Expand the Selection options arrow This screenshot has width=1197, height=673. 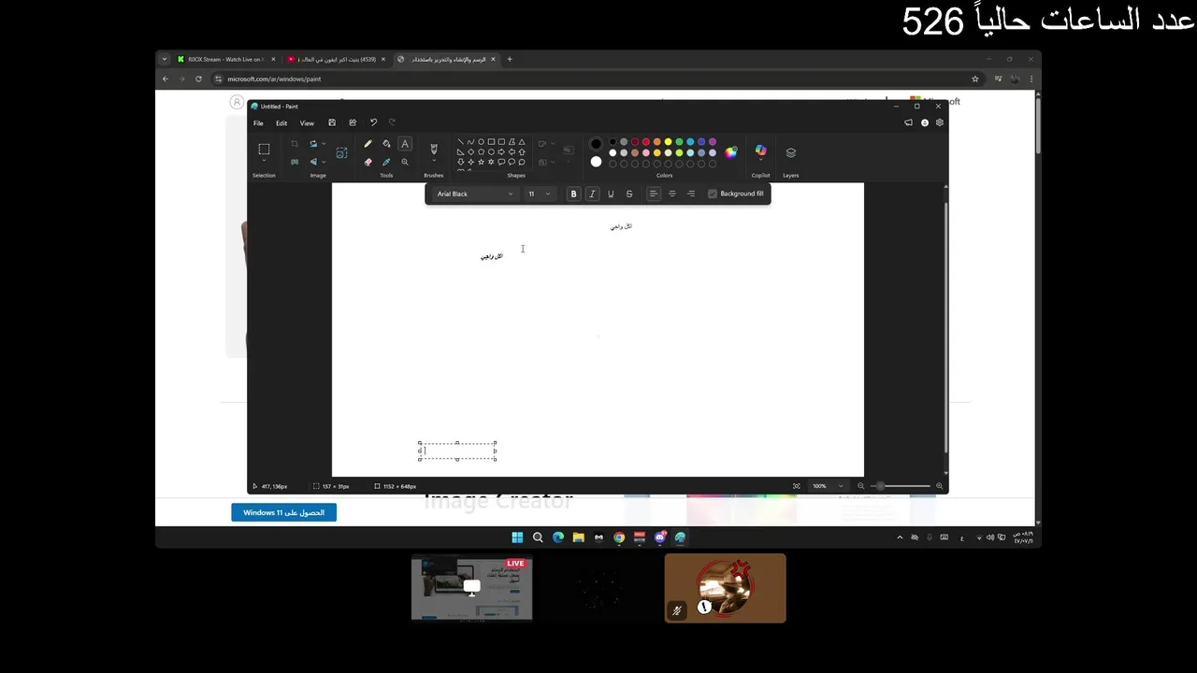(264, 163)
